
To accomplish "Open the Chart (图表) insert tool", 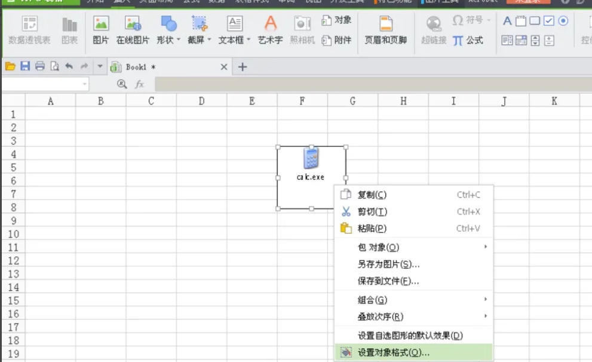I will (x=70, y=30).
